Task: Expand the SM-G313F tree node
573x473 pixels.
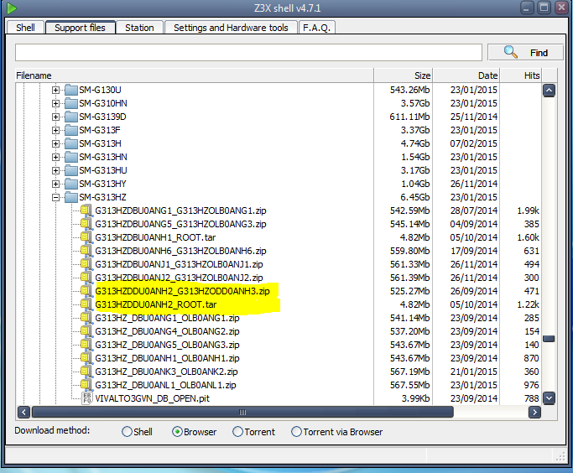Action: 55,130
